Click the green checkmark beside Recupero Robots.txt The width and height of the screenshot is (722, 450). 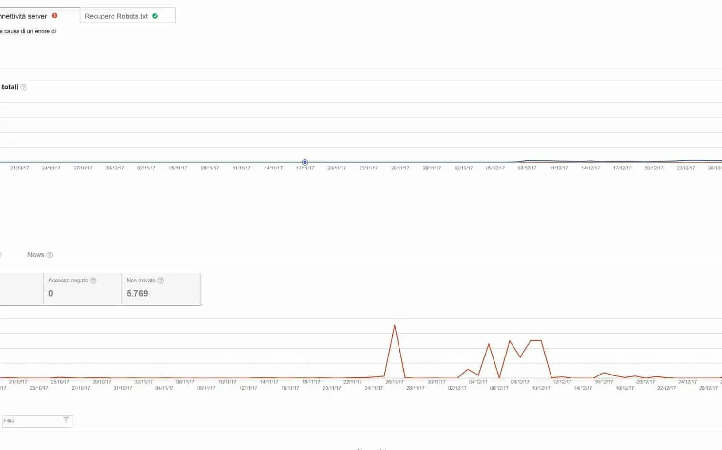155,16
